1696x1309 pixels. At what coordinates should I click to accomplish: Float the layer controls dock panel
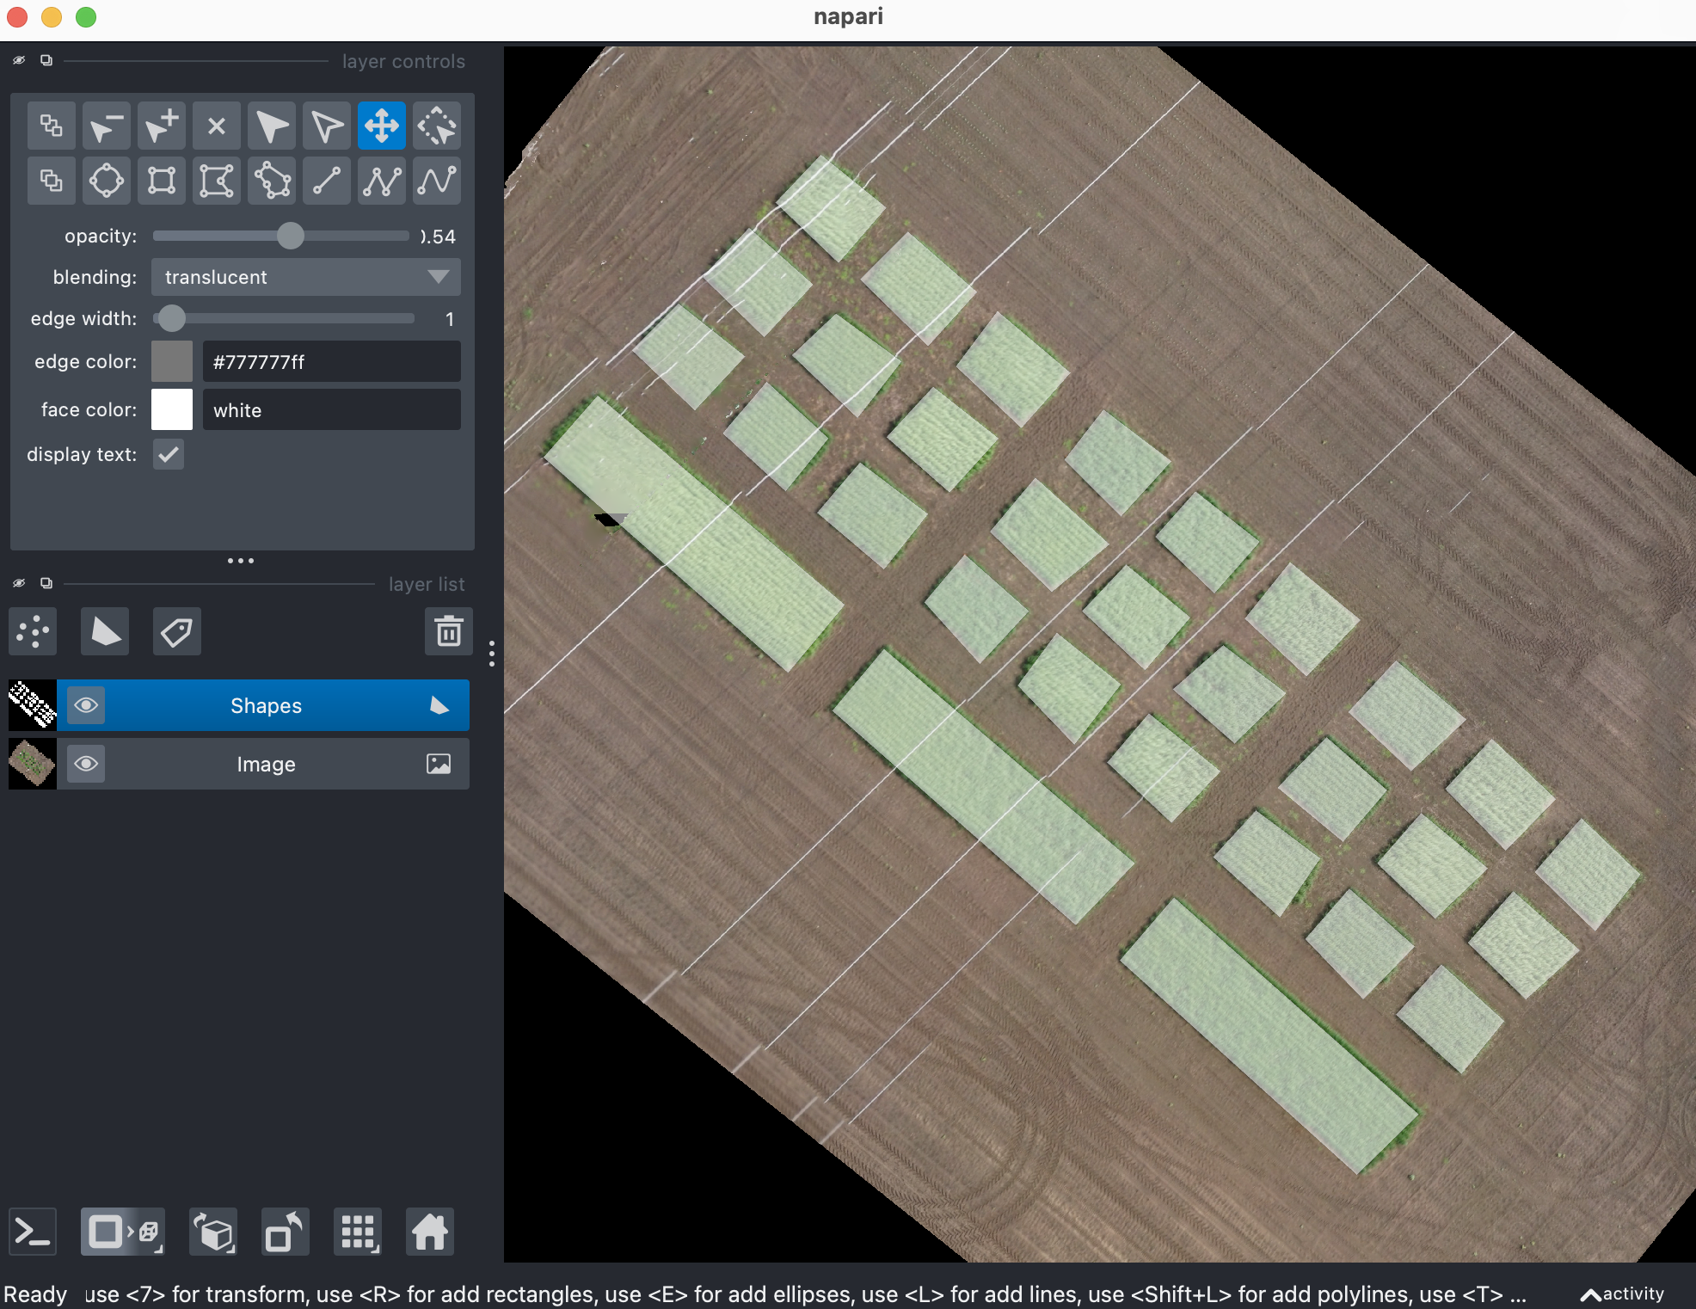(46, 60)
